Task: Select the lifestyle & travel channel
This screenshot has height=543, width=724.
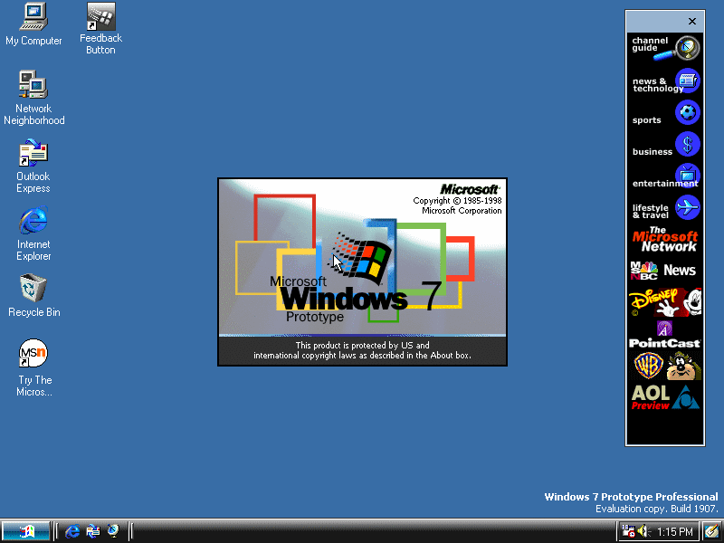Action: [665, 208]
